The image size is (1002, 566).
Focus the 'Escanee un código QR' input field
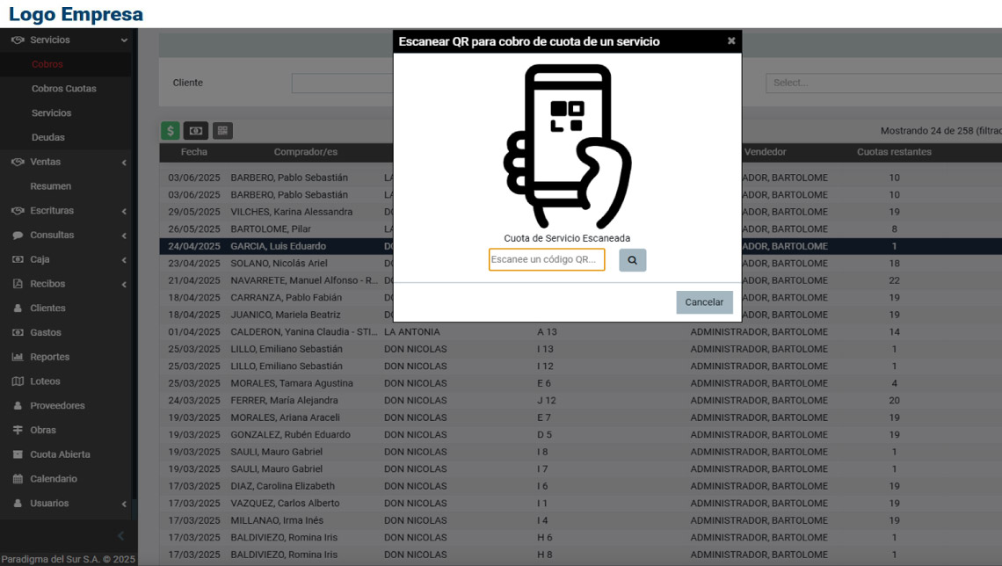[x=547, y=260]
